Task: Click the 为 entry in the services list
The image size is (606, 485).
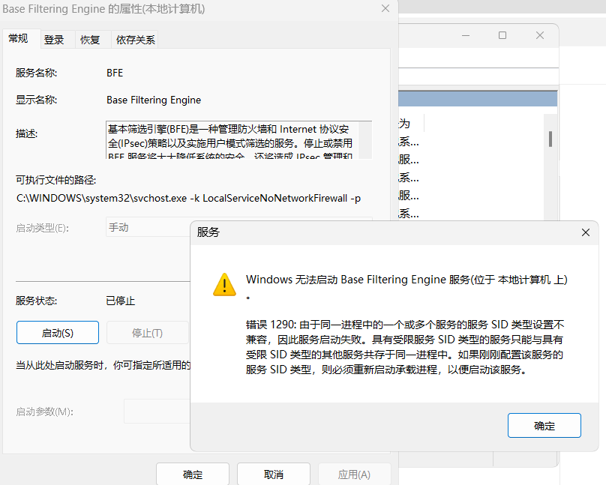Action: pyautogui.click(x=404, y=124)
